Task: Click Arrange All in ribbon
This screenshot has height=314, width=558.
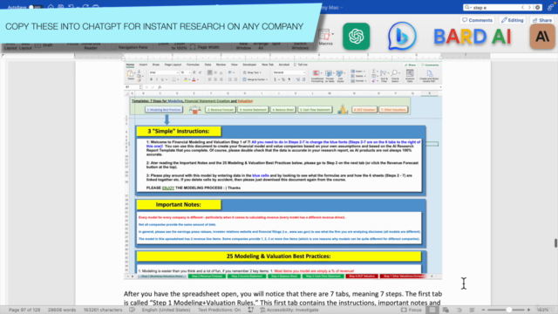Action: click(x=261, y=45)
